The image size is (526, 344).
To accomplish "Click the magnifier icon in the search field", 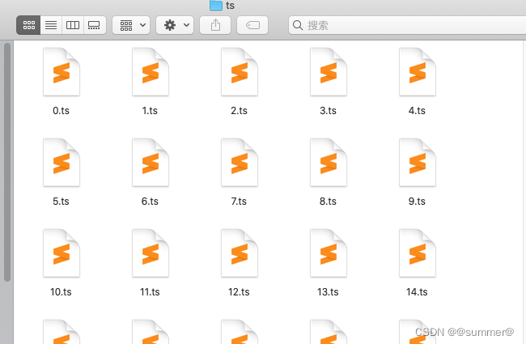I will click(298, 25).
